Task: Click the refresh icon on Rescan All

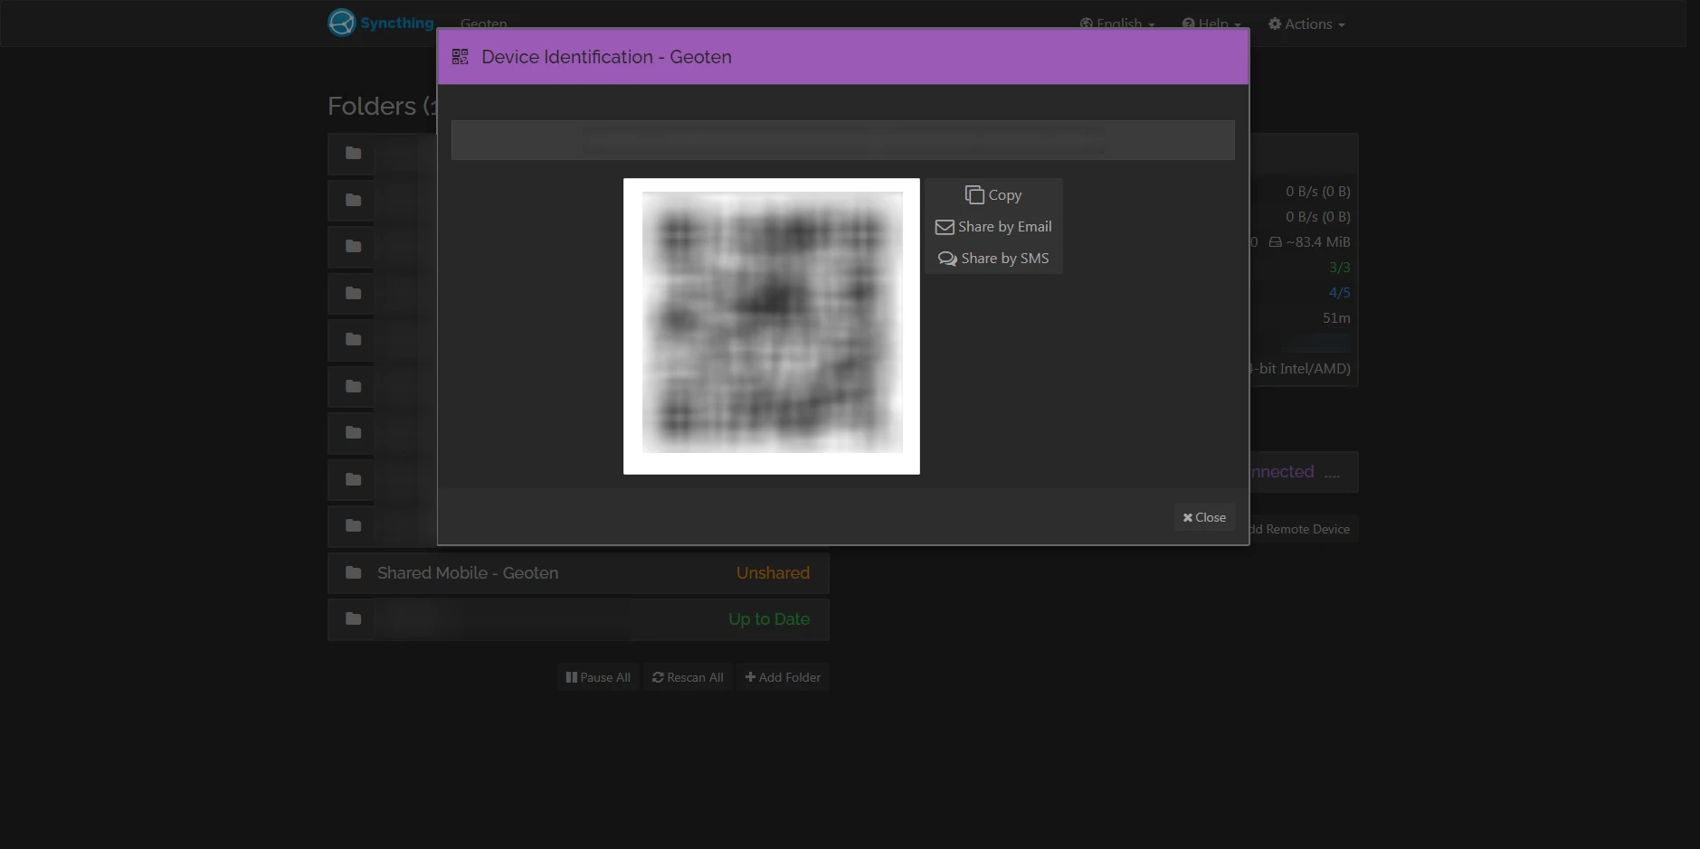Action: (659, 676)
